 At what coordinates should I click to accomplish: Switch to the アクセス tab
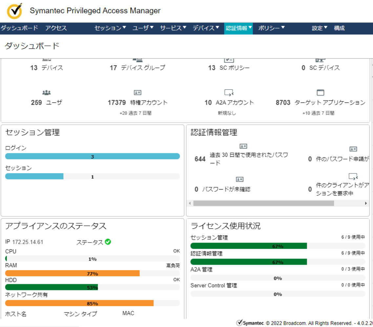pos(57,28)
